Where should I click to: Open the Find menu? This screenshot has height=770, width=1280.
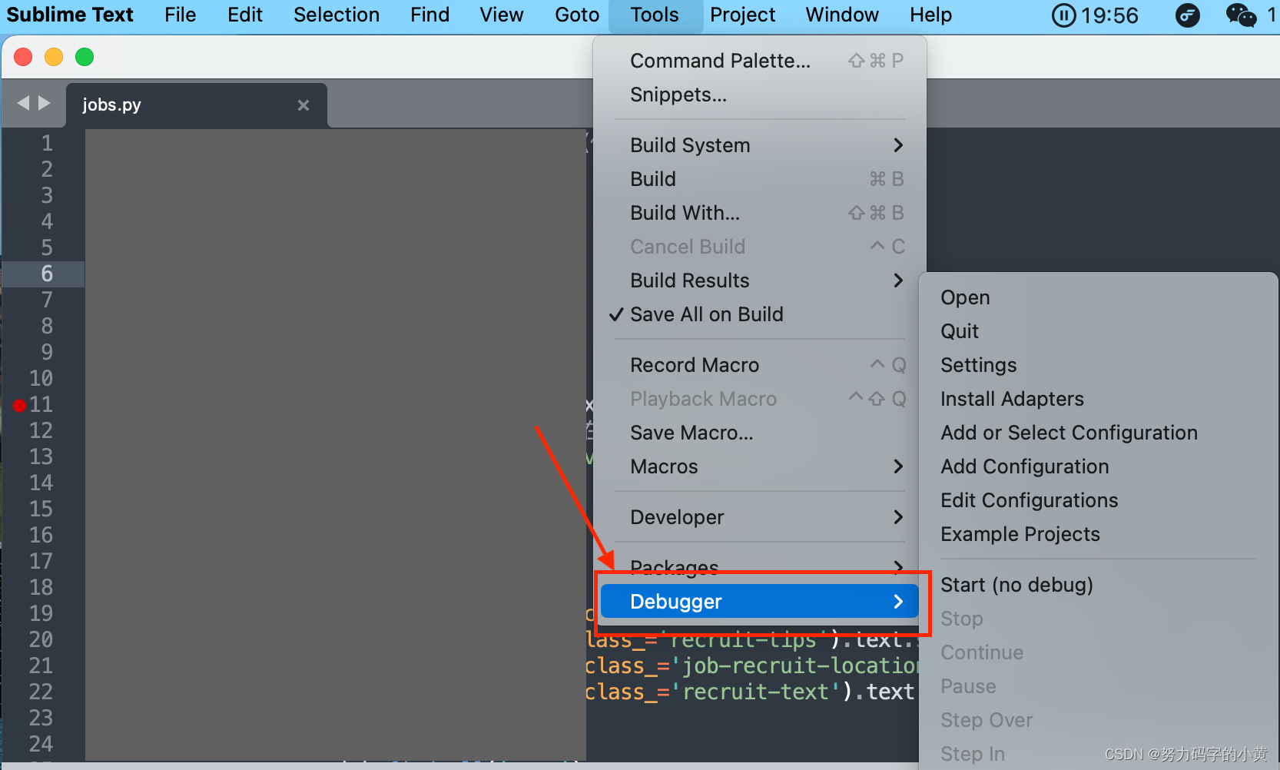click(x=429, y=15)
